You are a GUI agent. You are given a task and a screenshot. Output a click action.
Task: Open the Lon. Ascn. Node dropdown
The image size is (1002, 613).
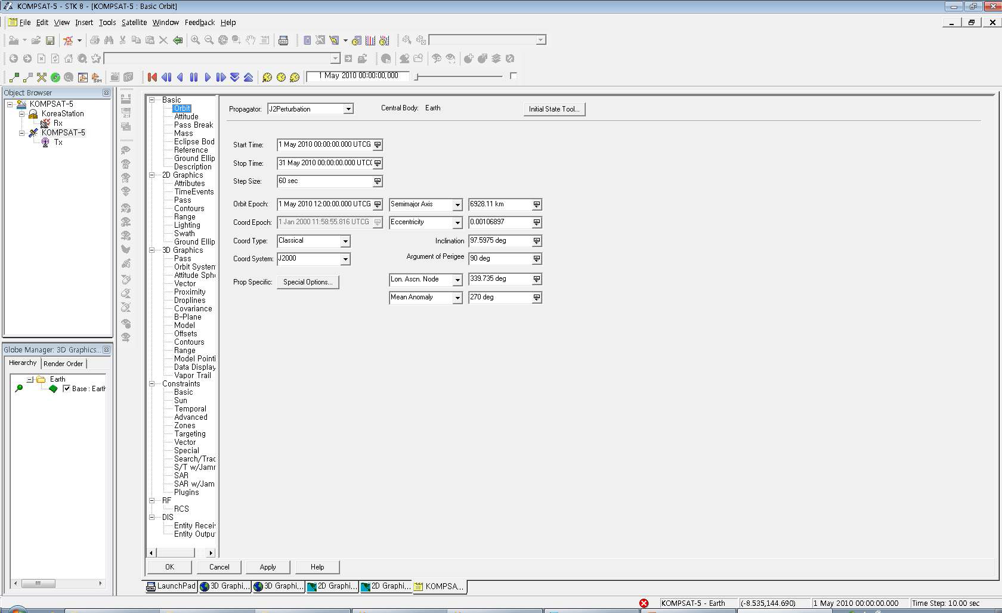pos(457,280)
